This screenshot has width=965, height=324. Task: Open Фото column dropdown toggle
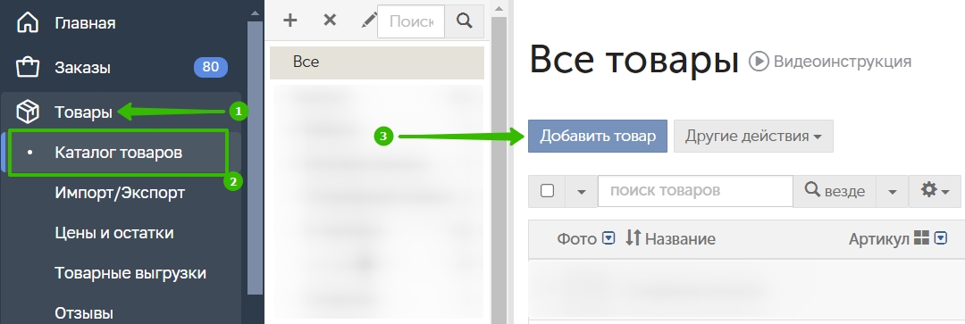(608, 238)
